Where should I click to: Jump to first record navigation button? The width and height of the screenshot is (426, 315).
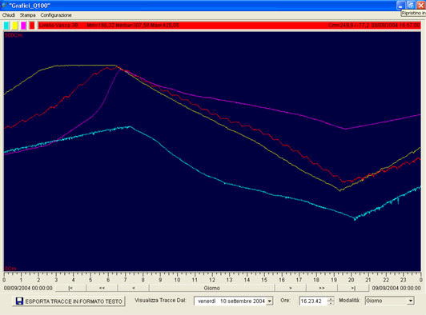(x=70, y=288)
